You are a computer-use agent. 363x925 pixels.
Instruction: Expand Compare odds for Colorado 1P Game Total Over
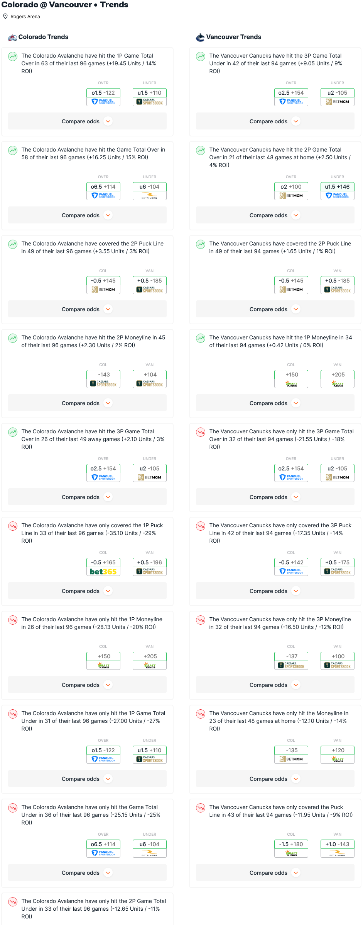pos(87,121)
